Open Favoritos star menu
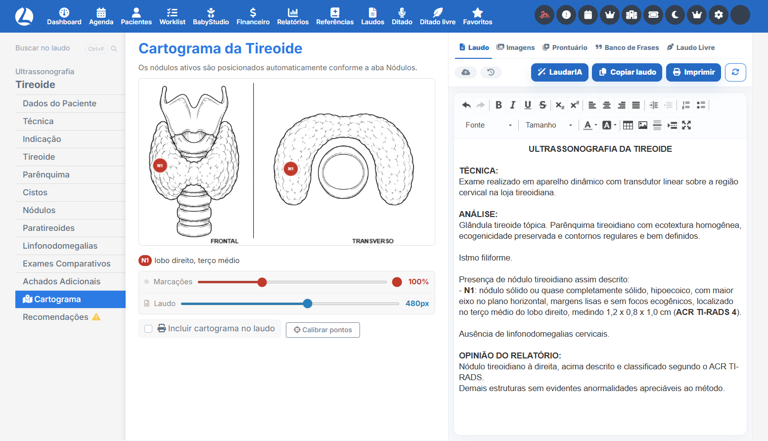This screenshot has width=768, height=441. coord(477,16)
